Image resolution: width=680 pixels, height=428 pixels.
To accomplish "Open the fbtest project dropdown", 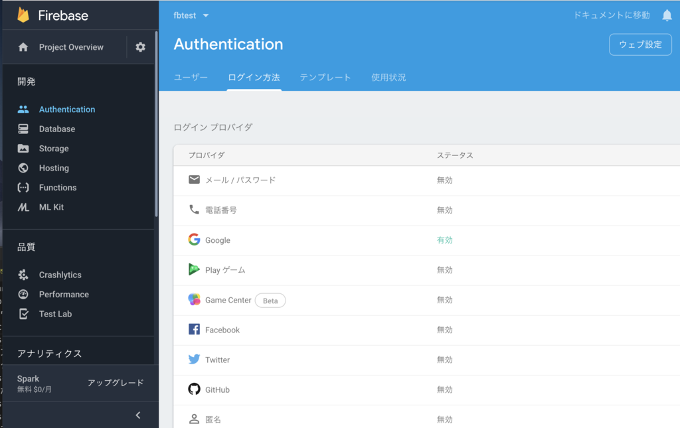I will pos(191,15).
